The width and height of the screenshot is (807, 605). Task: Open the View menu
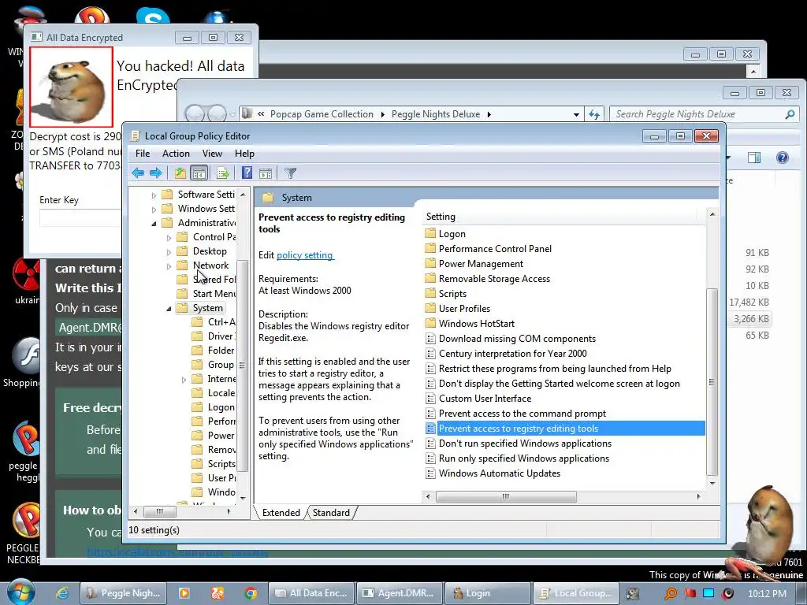tap(212, 154)
